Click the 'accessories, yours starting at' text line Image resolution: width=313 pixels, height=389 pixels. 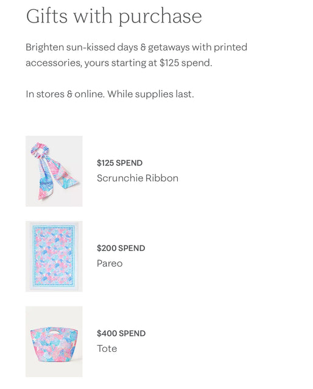91,63
